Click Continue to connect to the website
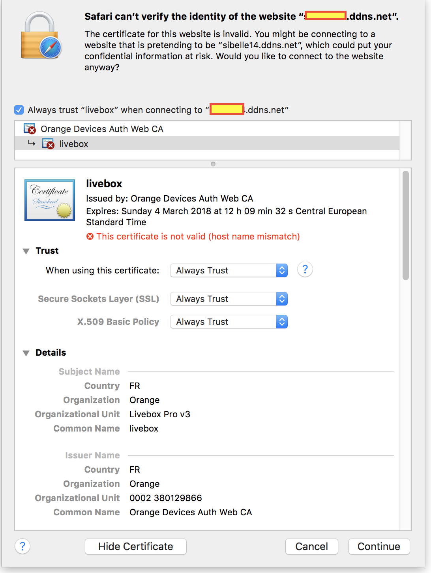431x573 pixels. click(x=379, y=546)
